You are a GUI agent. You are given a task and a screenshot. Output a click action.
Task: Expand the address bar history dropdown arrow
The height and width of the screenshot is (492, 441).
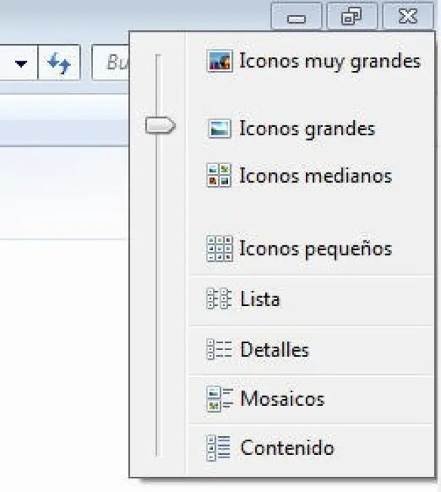[21, 63]
